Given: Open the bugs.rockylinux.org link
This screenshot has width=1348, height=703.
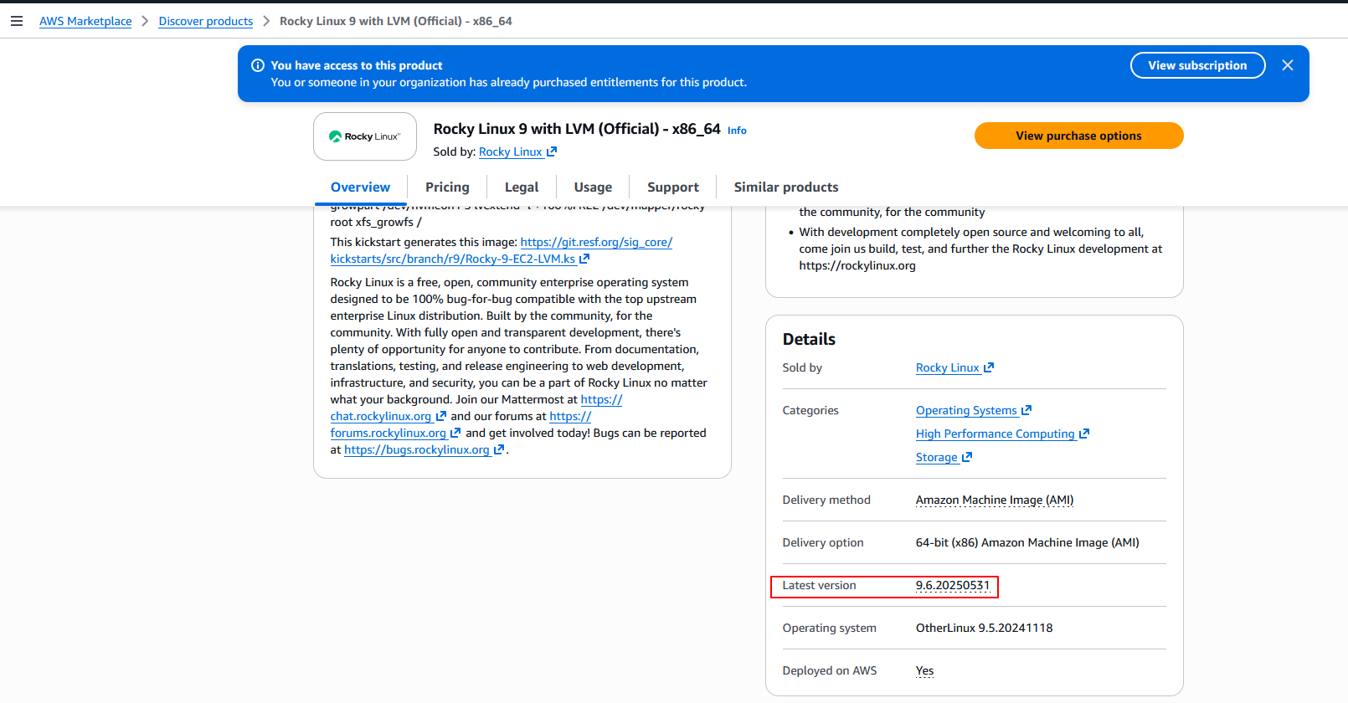Looking at the screenshot, I should [417, 449].
